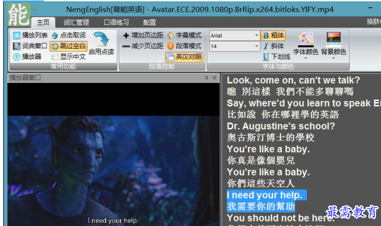Switch to 段落模式 paragraph mode
The width and height of the screenshot is (381, 226).
point(184,46)
